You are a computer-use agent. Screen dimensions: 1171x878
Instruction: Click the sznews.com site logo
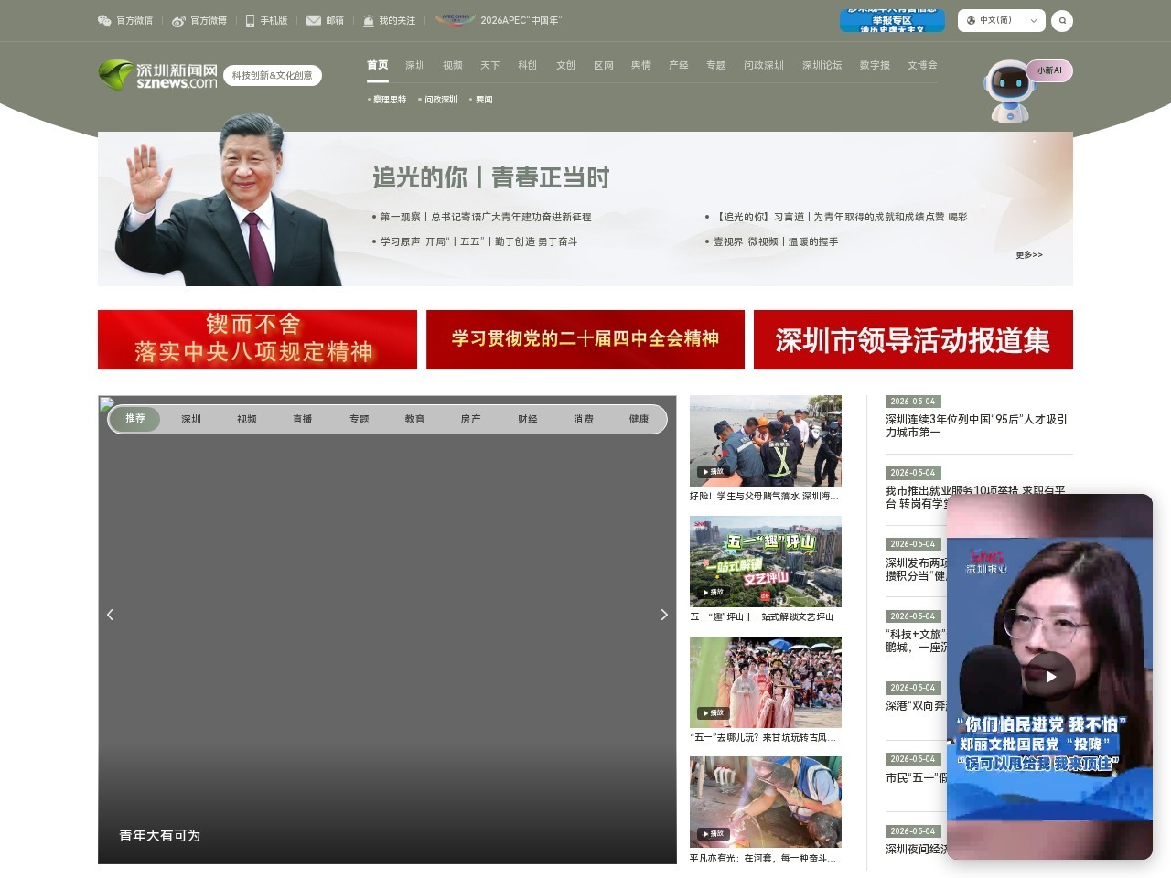point(158,75)
